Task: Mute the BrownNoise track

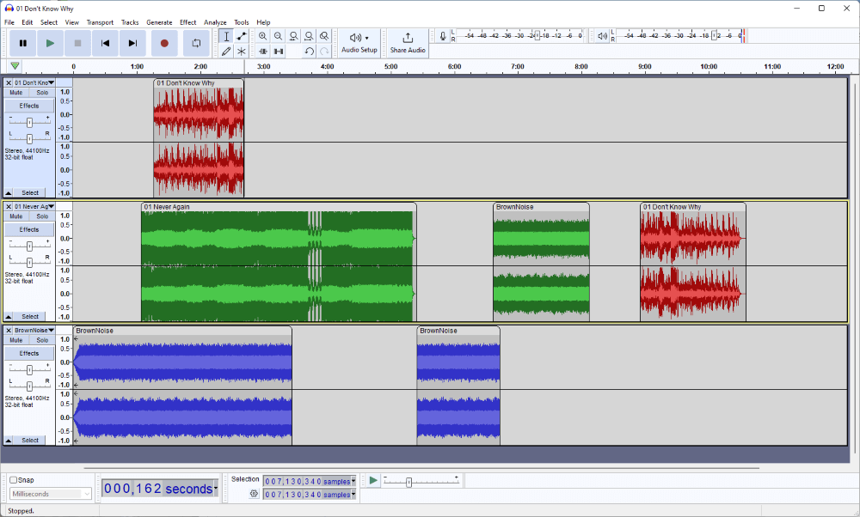Action: pyautogui.click(x=15, y=340)
